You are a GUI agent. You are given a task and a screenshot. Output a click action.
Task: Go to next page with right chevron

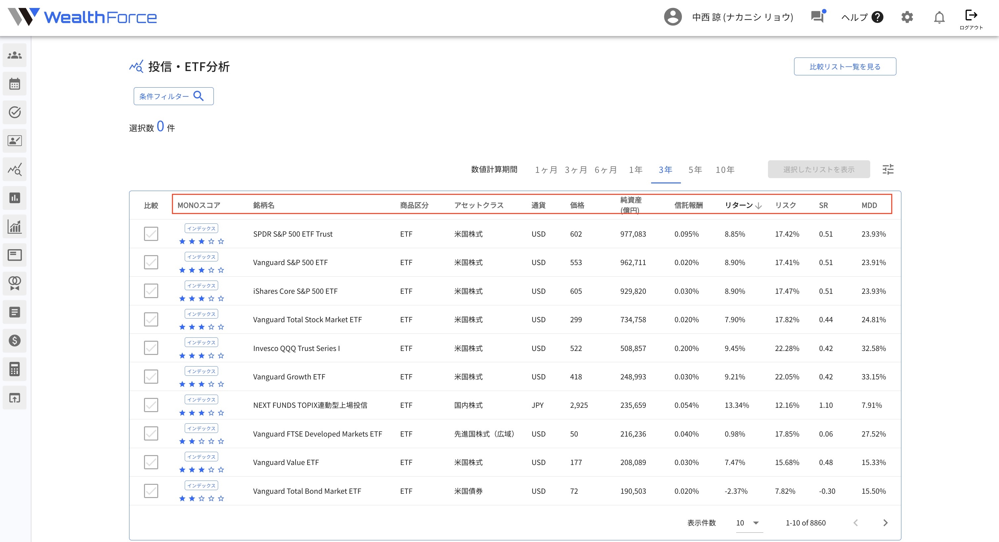(885, 523)
